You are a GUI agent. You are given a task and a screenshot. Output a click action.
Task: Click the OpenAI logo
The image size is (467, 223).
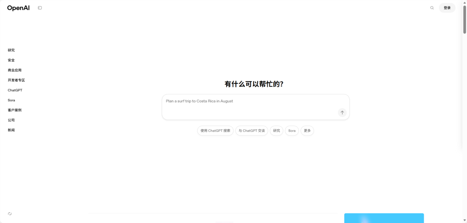pyautogui.click(x=19, y=8)
